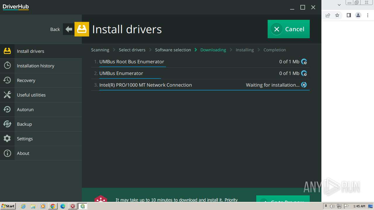Viewport: 374px width, 210px height.
Task: Click the red X app in taskbar
Action: tap(73, 206)
